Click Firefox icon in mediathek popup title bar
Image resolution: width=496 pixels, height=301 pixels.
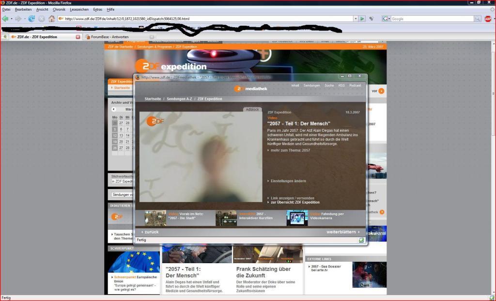point(138,77)
